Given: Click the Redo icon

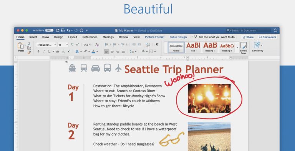Looking at the screenshot, I should pos(76,30).
